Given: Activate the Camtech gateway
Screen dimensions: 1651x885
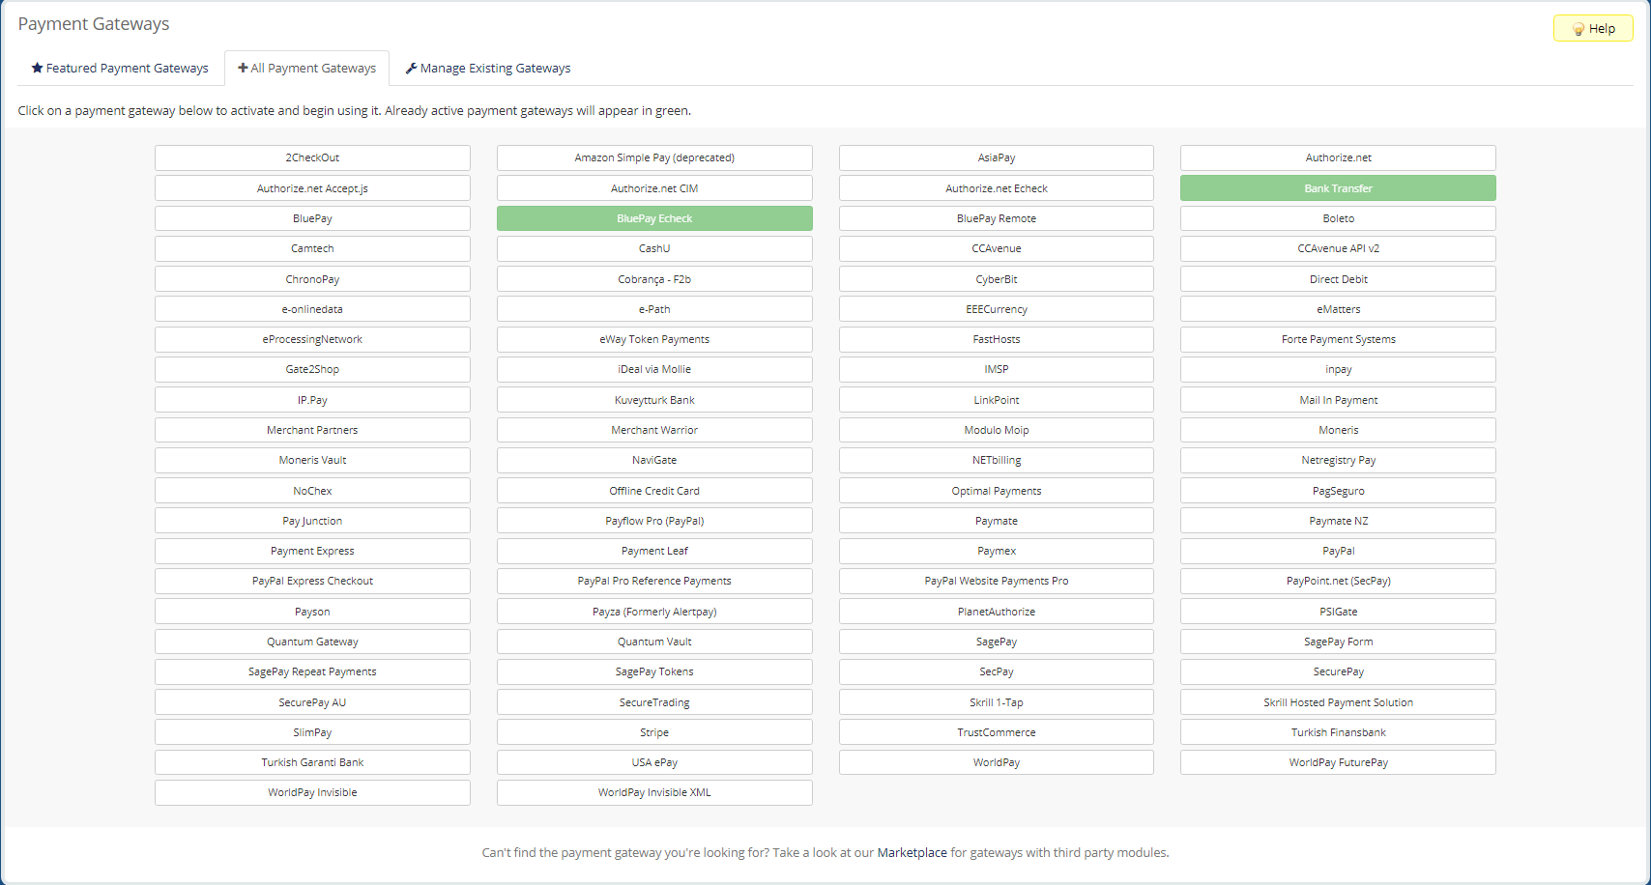Looking at the screenshot, I should [x=312, y=248].
